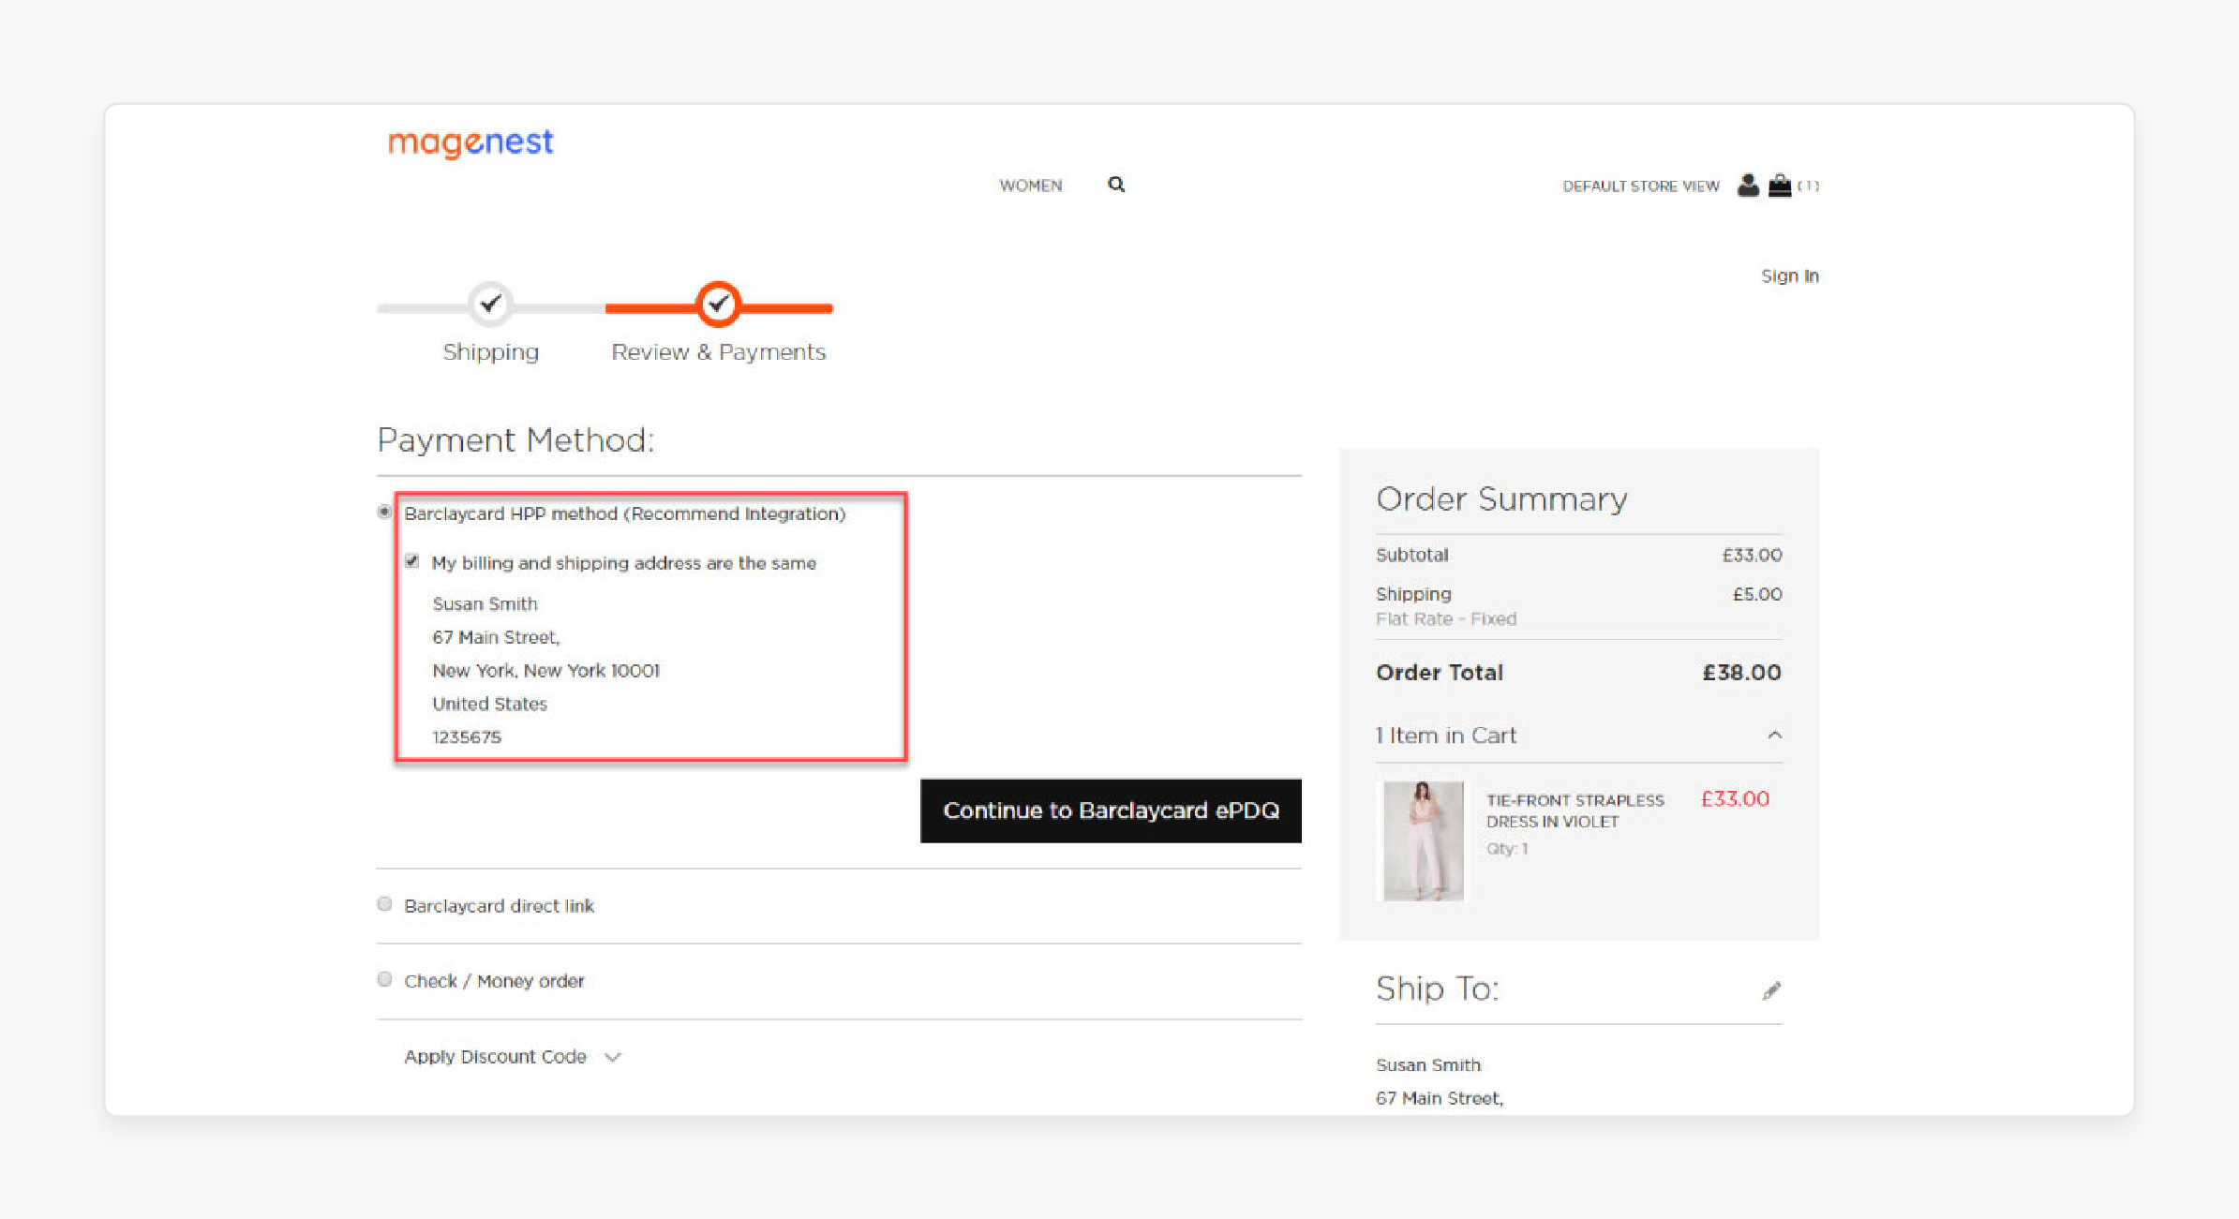
Task: Select Barclaycard HPP method radio button
Action: pos(384,512)
